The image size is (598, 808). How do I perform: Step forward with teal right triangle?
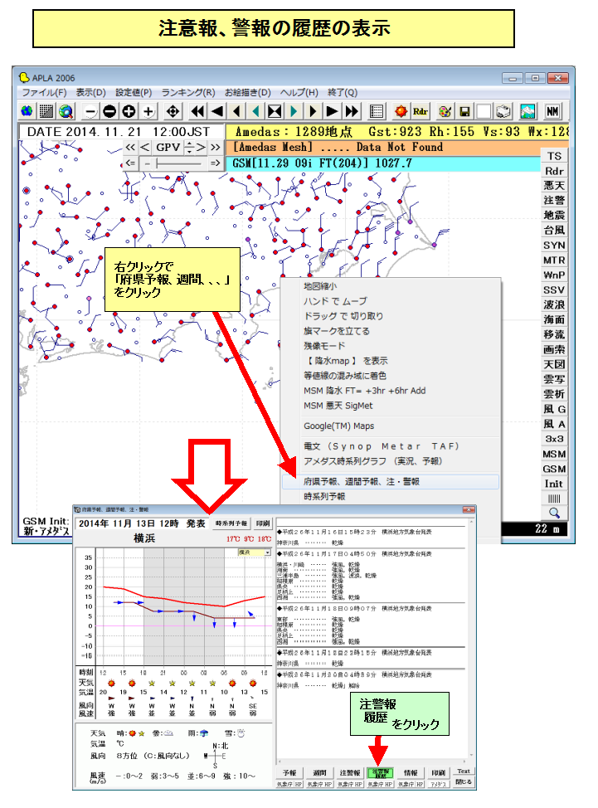point(294,111)
